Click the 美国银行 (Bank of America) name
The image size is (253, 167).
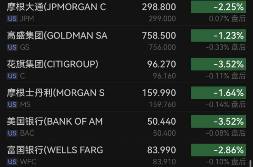pyautogui.click(x=55, y=122)
